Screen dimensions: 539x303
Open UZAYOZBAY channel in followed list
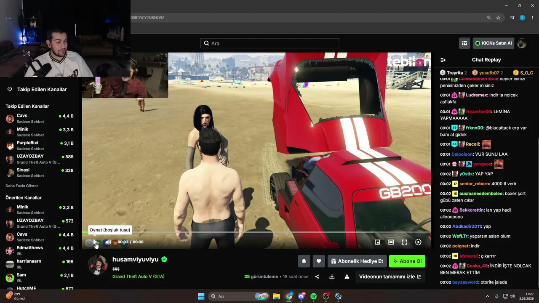click(x=40, y=159)
